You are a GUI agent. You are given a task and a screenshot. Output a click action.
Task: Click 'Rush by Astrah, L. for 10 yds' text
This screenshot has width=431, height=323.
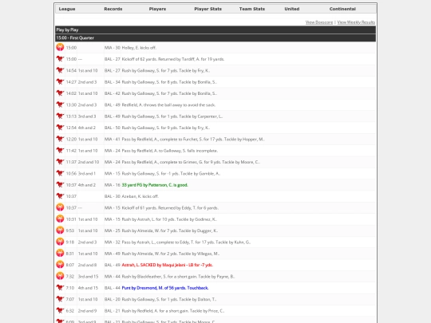(169, 219)
